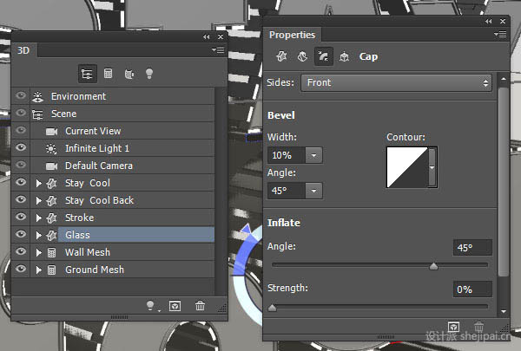
Task: Filter 3D panel by whole scene
Action: pos(88,74)
